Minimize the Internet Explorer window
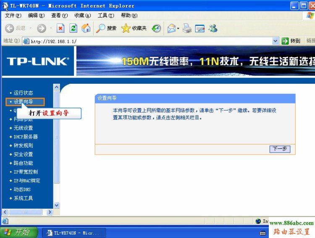This screenshot has height=238, width=315. coord(294,6)
